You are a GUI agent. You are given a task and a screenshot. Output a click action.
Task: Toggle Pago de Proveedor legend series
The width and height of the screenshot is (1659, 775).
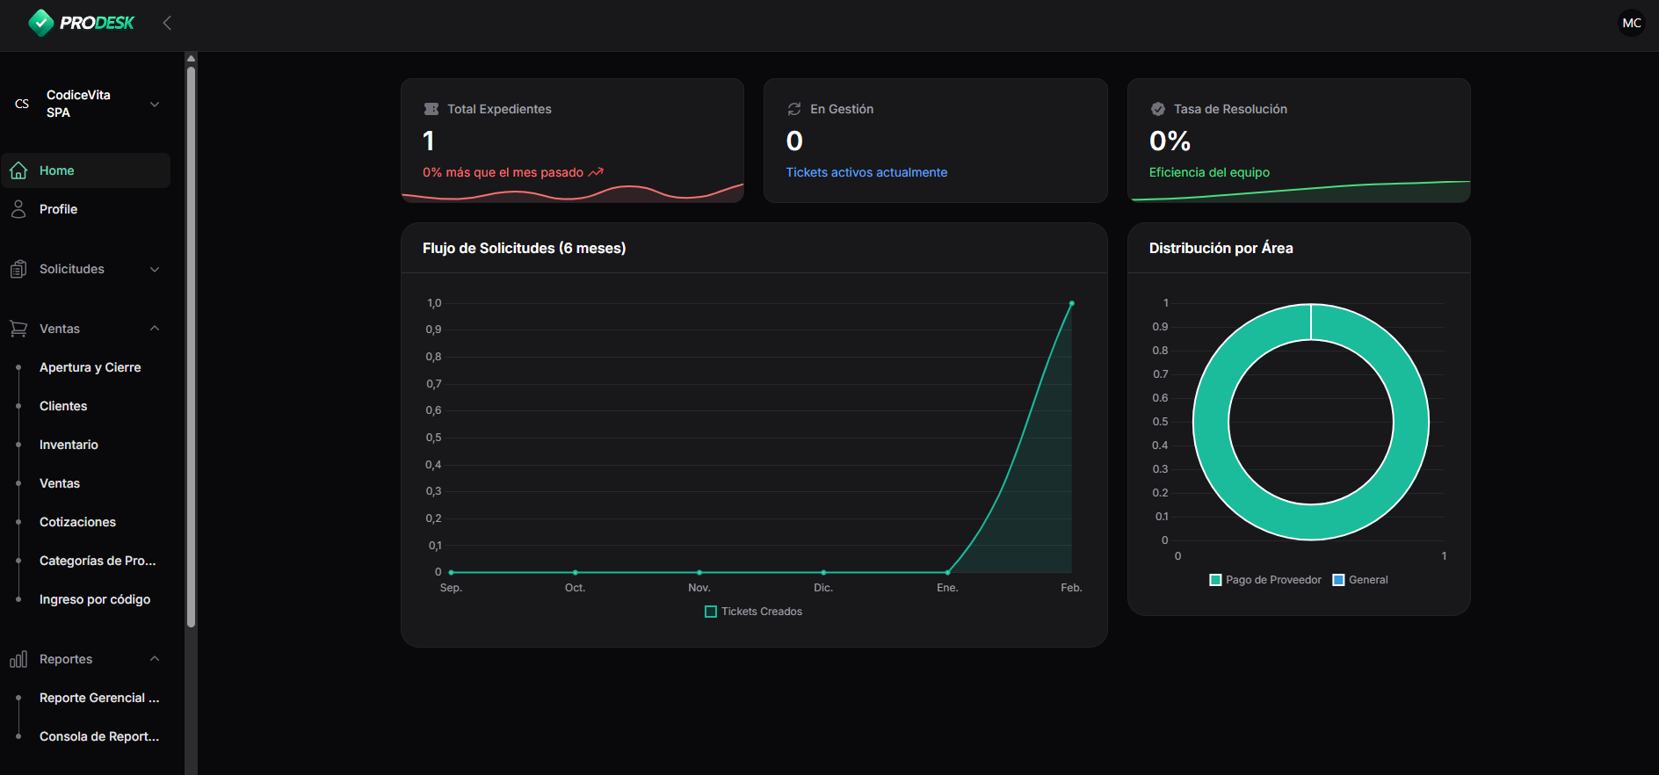point(1264,580)
